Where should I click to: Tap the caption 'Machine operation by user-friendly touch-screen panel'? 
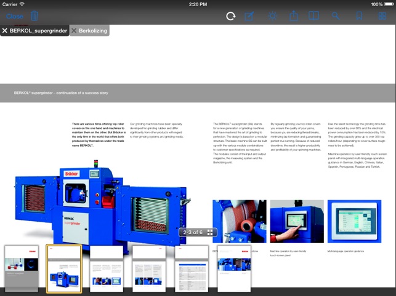[288, 253]
